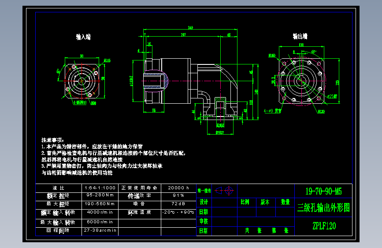The width and height of the screenshot is (382, 248).
Task: Click the 最大输入转数 table cell
Action: tap(58, 222)
